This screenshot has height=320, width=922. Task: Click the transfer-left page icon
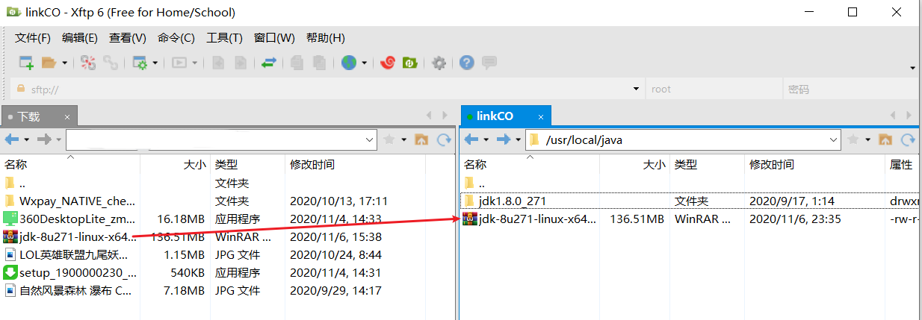point(218,63)
